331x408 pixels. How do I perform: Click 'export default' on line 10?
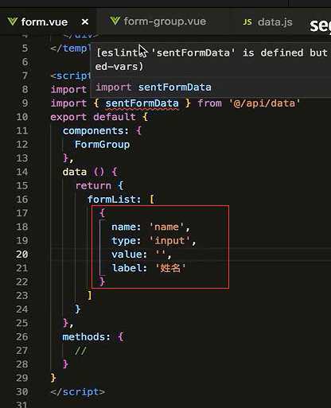tap(93, 117)
